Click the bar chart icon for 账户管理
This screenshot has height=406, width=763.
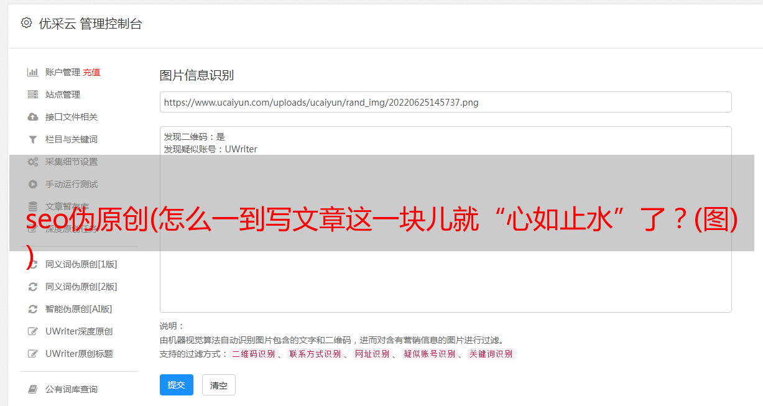(x=33, y=72)
